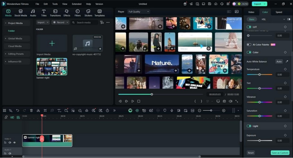This screenshot has width=293, height=158.
Task: Lock the Video 1 track
Action: 5,143
